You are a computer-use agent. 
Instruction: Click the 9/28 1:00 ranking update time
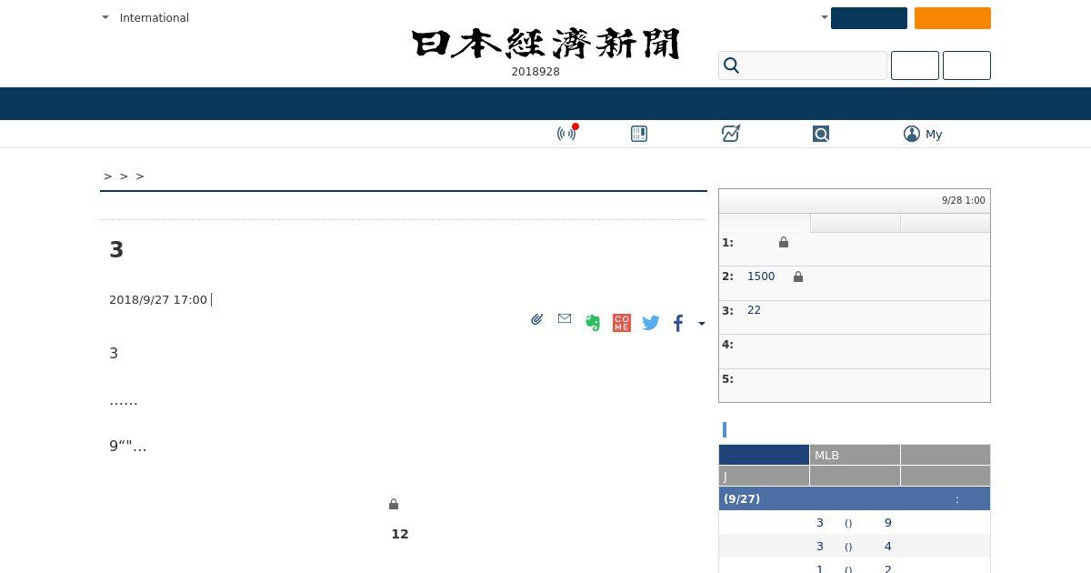tap(964, 200)
